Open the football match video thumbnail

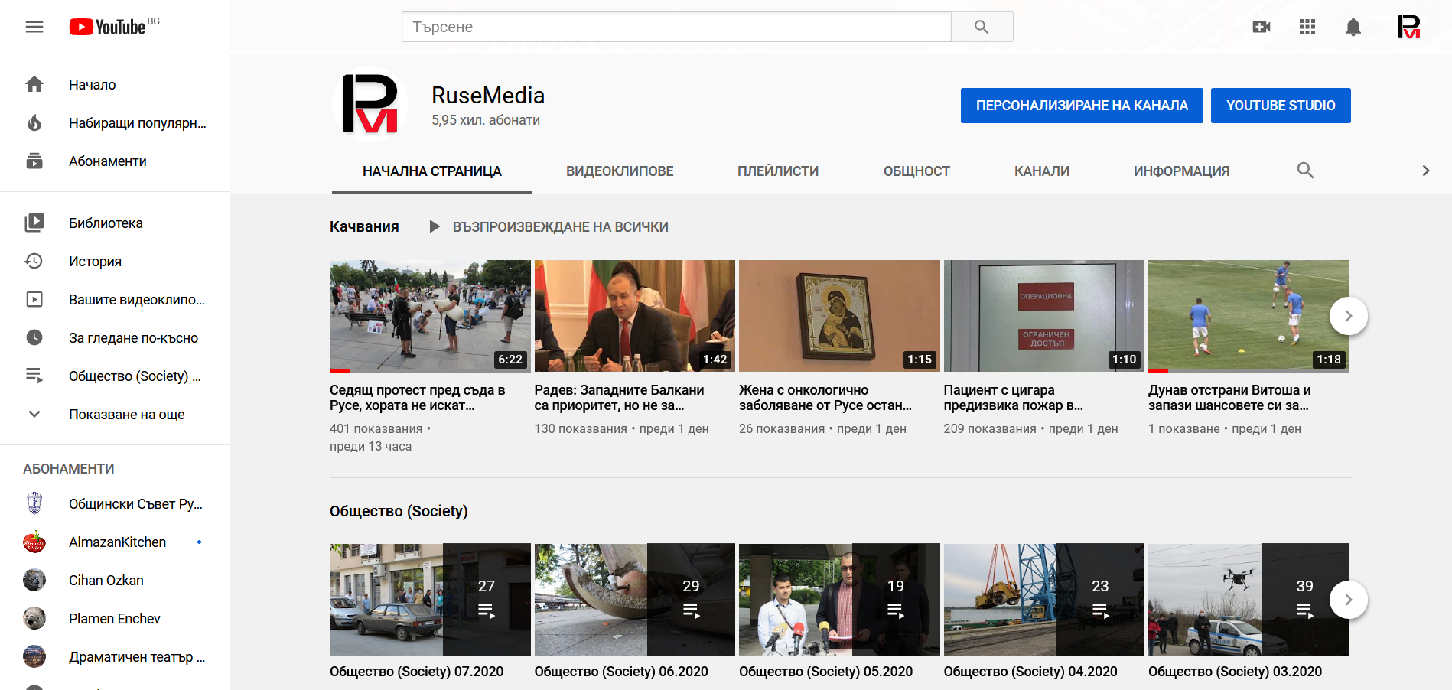click(x=1249, y=316)
